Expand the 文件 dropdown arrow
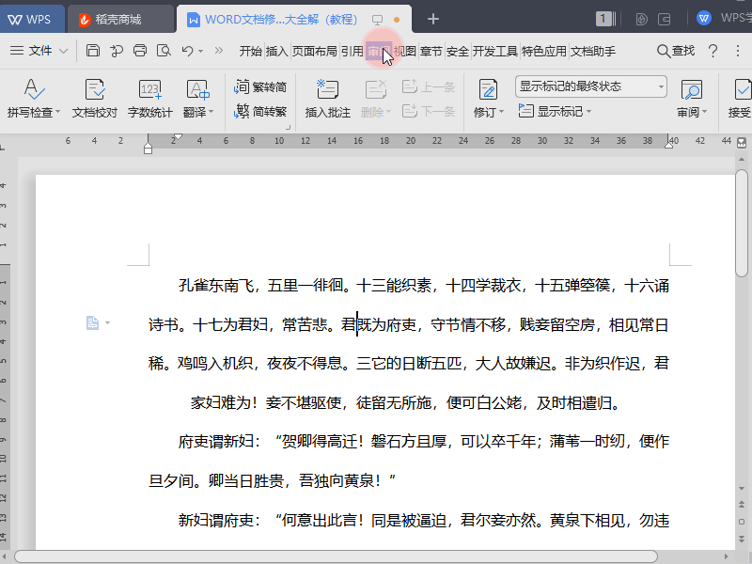 pos(63,51)
